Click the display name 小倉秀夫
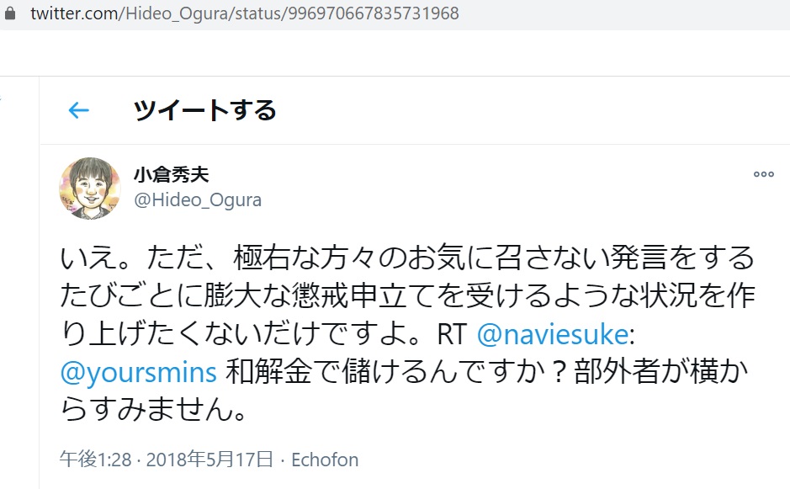790x489 pixels. pyautogui.click(x=172, y=175)
